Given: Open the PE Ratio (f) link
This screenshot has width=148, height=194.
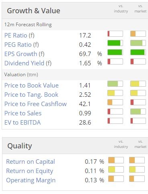Looking at the screenshot, I should click(19, 35).
